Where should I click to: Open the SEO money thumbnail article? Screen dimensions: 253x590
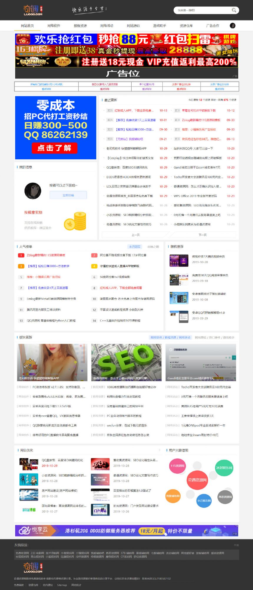click(x=126, y=363)
